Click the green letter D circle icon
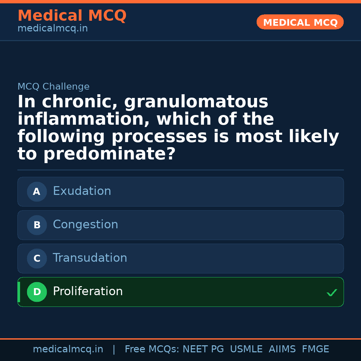361x361 pixels. 37,292
